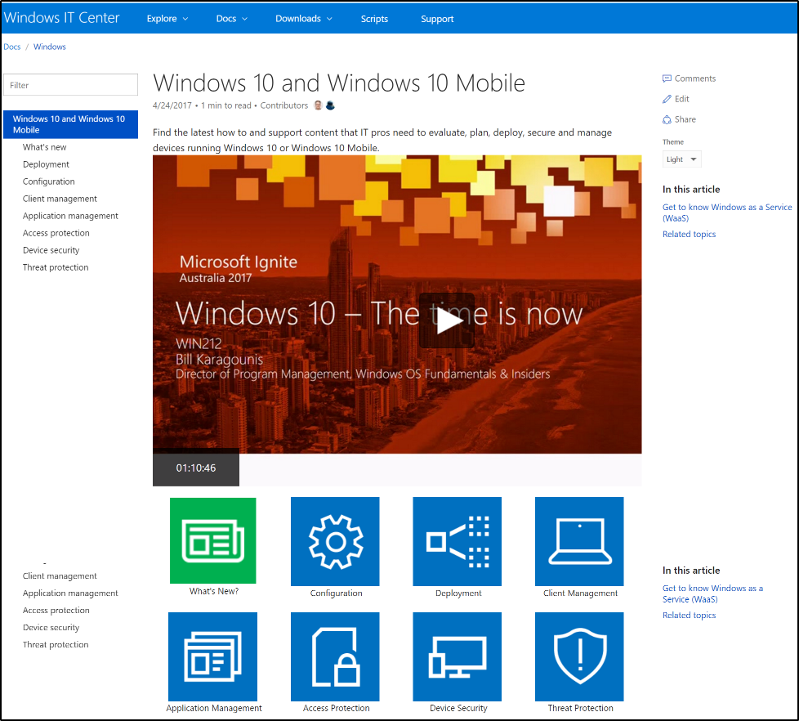Open the Threat Protection shield tile

(x=579, y=656)
